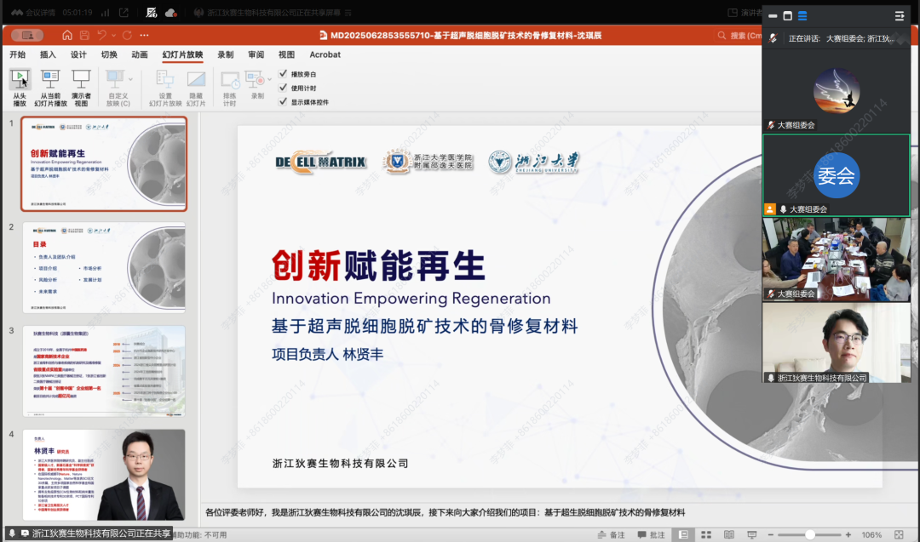Click the signal strength bars icon in meeting bar
Screen dimensions: 920x542
(x=105, y=12)
